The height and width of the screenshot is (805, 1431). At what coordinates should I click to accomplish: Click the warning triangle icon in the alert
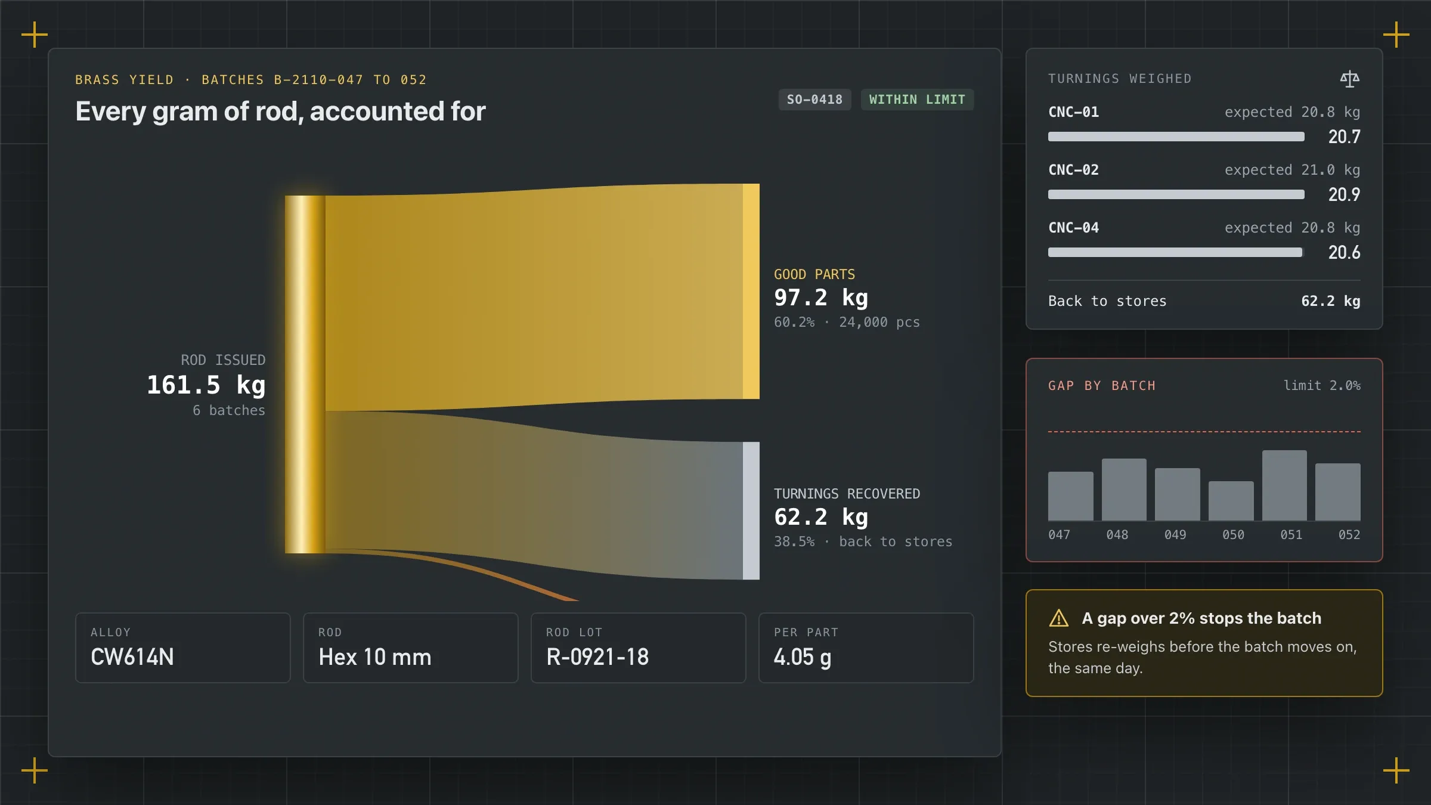click(x=1058, y=618)
